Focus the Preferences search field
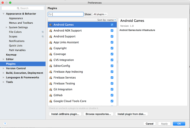 [23, 8]
